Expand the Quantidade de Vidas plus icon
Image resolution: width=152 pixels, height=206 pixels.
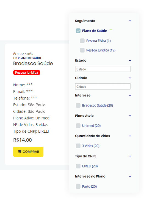coord(130,136)
